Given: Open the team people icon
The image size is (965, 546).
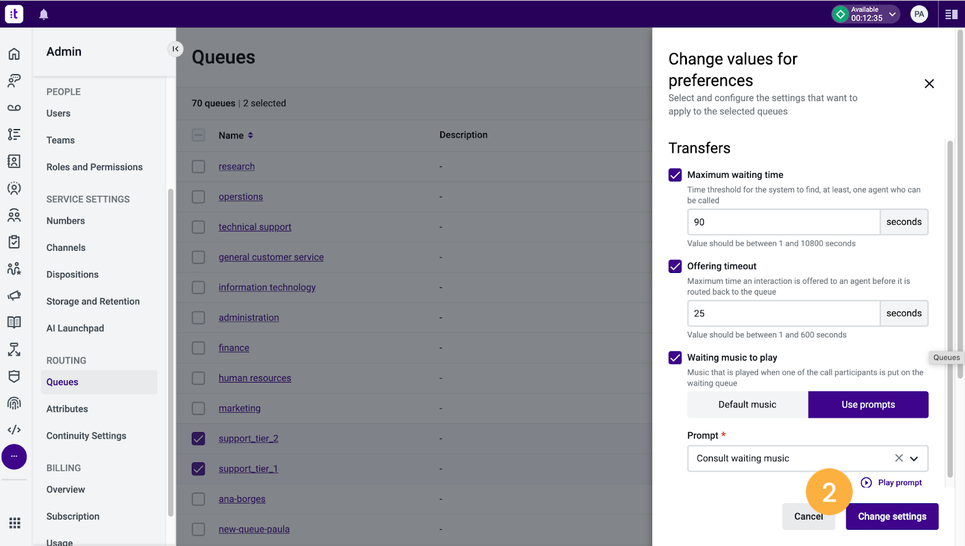Looking at the screenshot, I should (14, 215).
